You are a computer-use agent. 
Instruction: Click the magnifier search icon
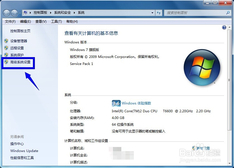point(228,13)
